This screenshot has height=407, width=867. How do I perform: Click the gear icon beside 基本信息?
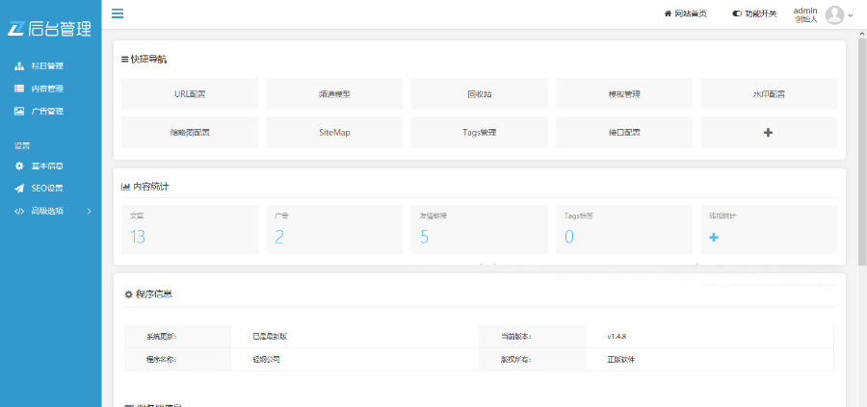19,165
